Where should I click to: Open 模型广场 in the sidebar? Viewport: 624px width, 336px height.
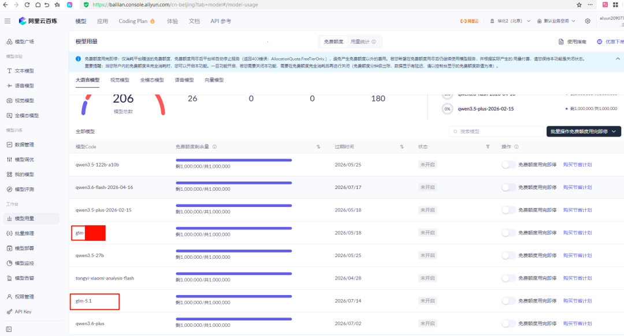[21, 41]
